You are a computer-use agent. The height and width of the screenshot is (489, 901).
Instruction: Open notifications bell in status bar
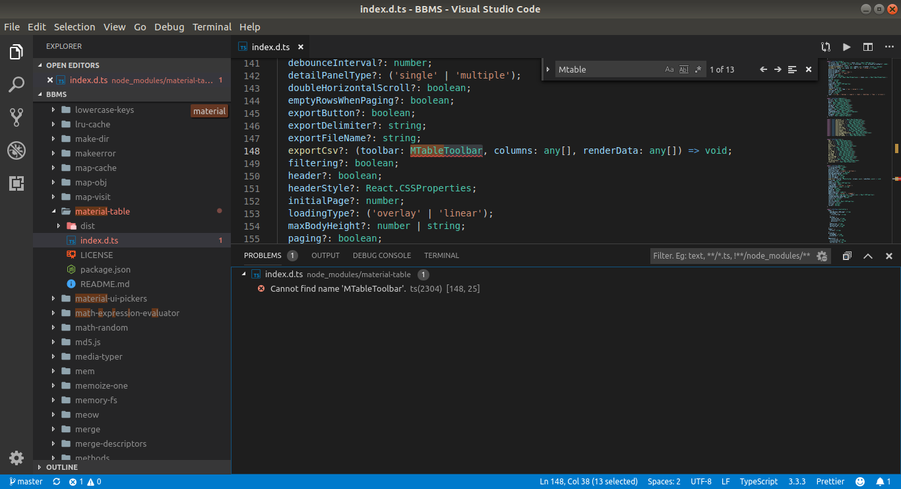883,482
